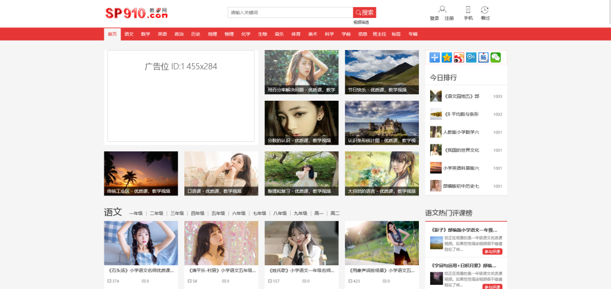Open the 视频筛选 video filter link
Viewport: 611px width, 289px height.
(361, 22)
